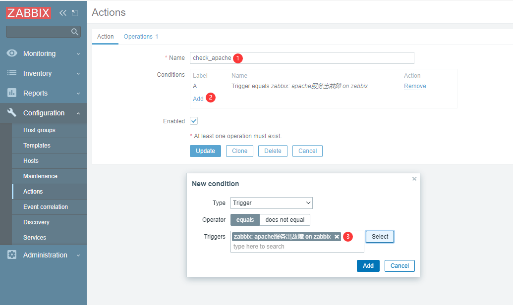Select the "does not equal" operator
The height and width of the screenshot is (305, 513).
coord(285,219)
